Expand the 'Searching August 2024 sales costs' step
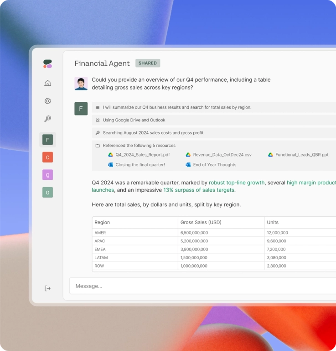 click(214, 133)
